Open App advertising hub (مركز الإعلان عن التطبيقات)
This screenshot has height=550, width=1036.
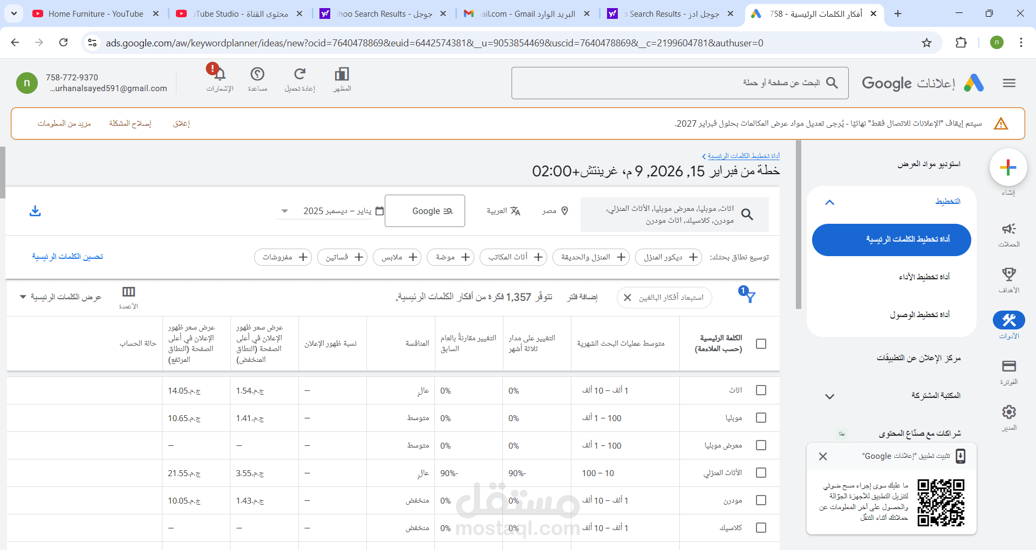918,358
